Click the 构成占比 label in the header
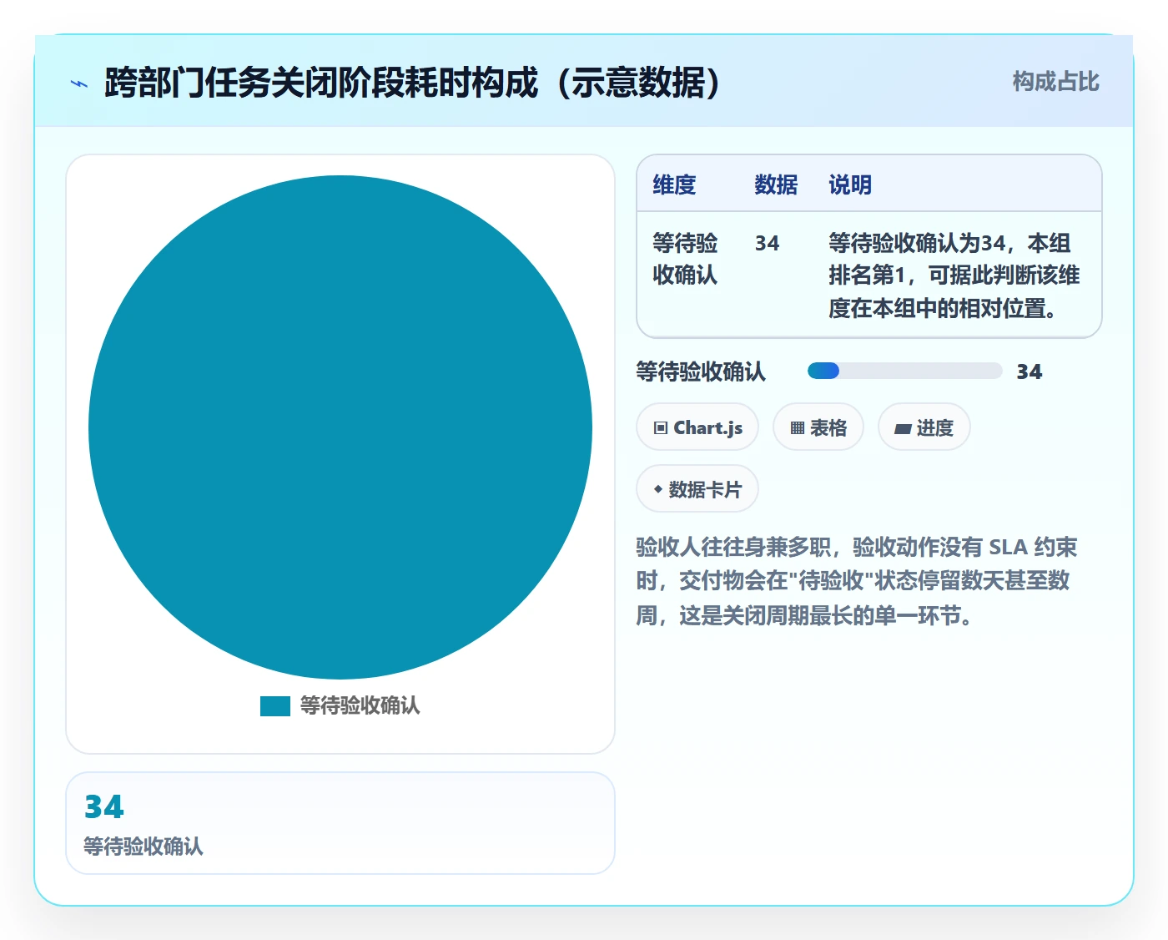1168x940 pixels. (1055, 82)
